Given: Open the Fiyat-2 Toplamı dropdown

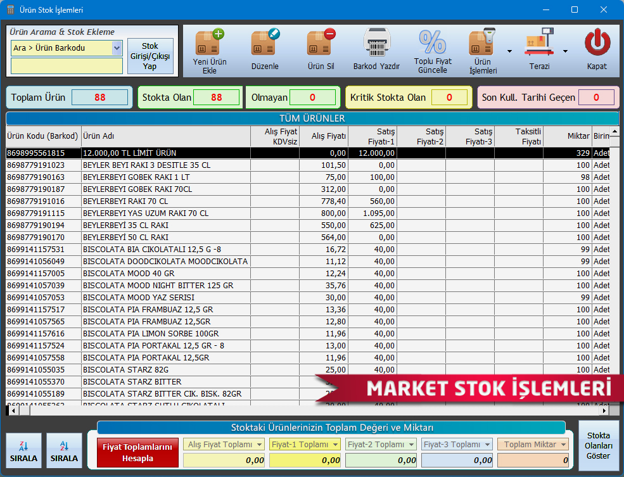Looking at the screenshot, I should 412,445.
